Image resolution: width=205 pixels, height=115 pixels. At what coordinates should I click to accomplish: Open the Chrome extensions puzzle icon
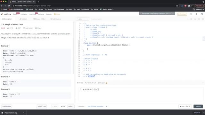(189, 6)
